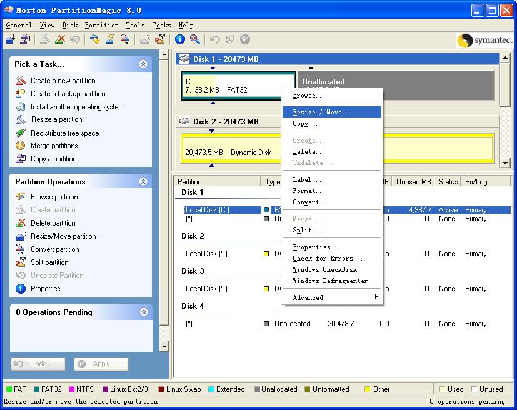Image resolution: width=517 pixels, height=410 pixels.
Task: Click the disk map scroll down arrow
Action: coord(505,163)
